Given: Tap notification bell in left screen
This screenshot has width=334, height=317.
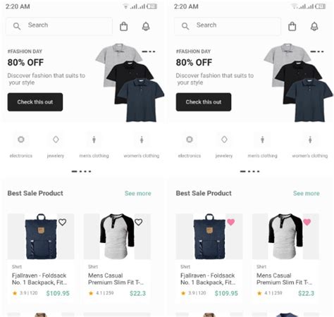Looking at the screenshot, I should tap(146, 26).
